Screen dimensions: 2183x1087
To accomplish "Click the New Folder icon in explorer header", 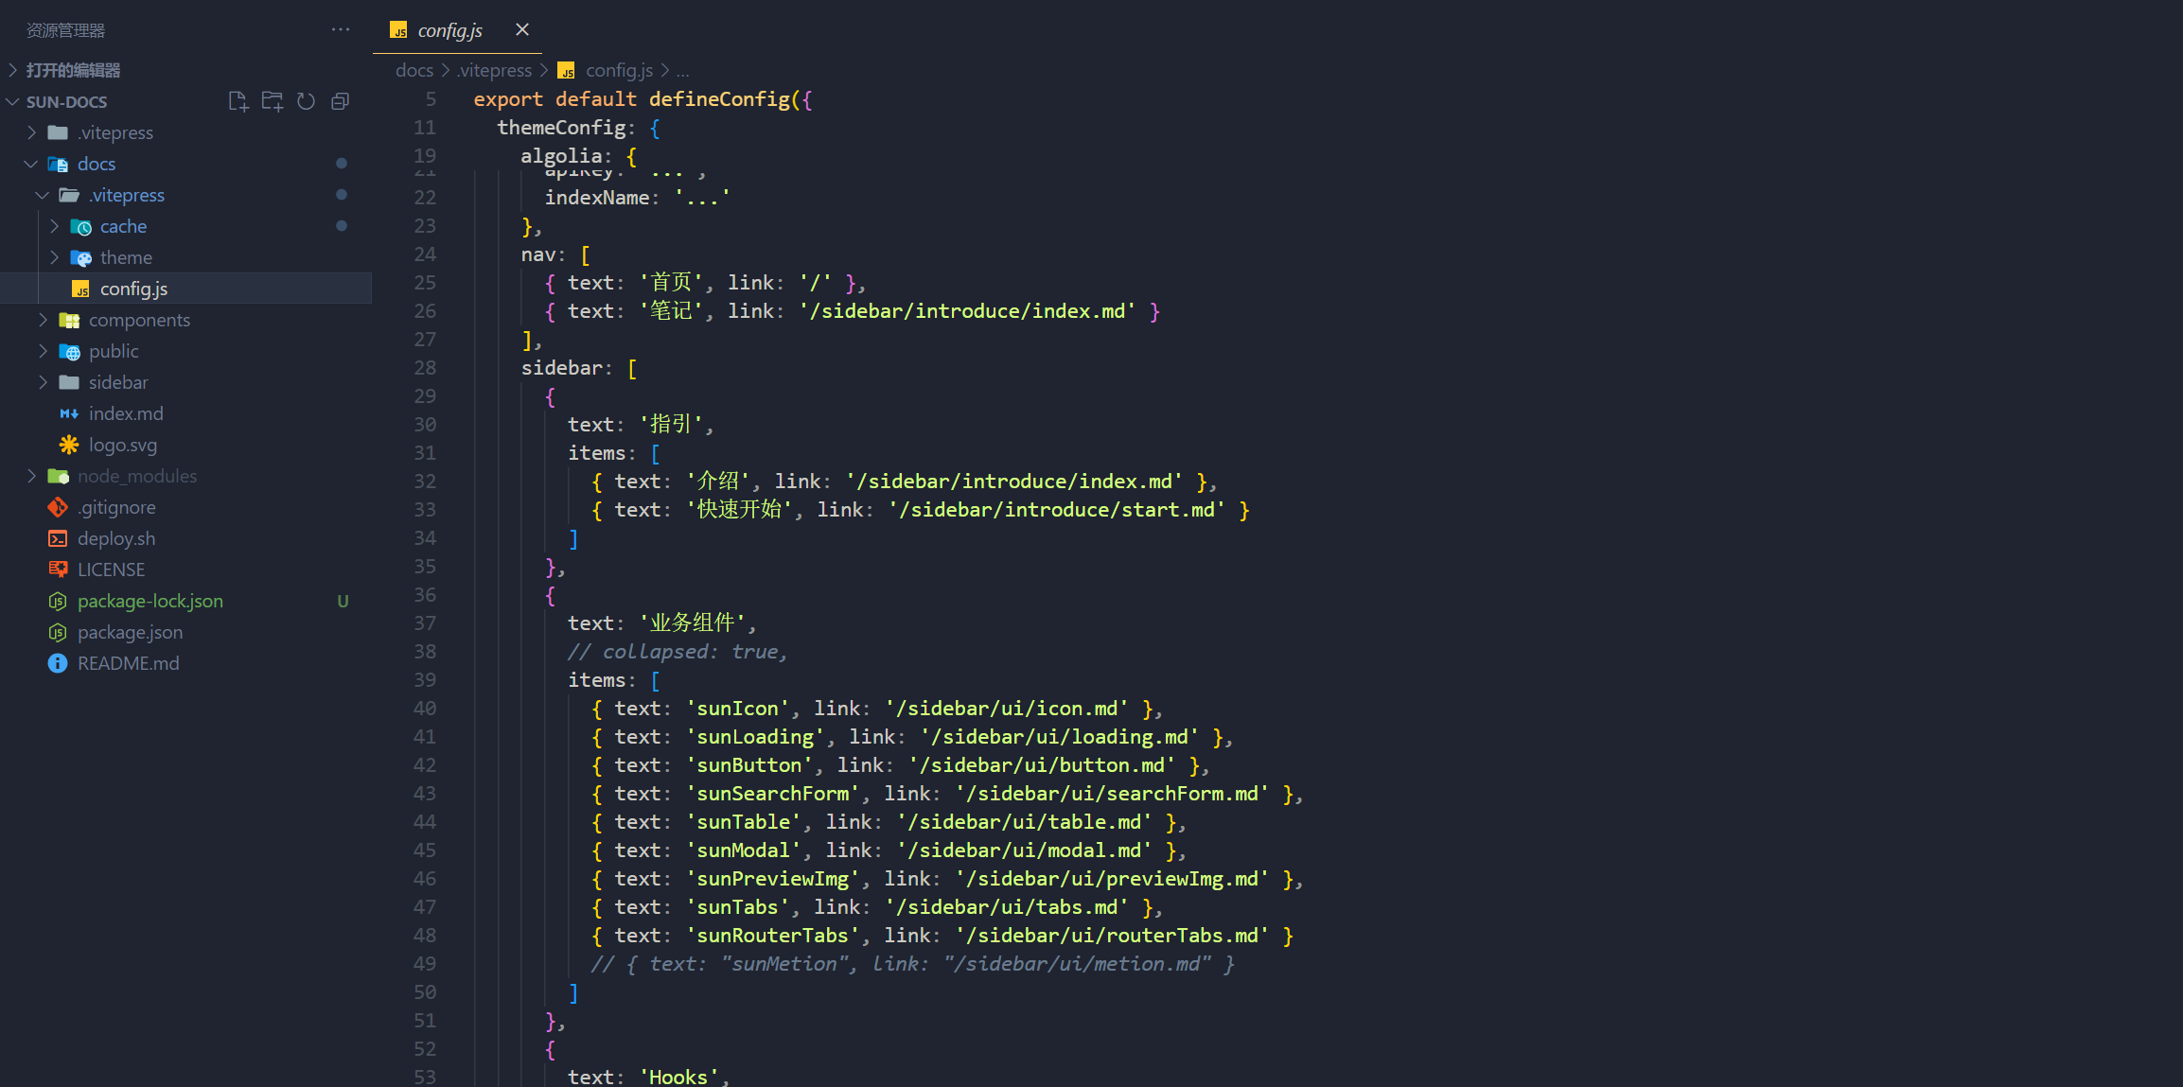I will (x=273, y=101).
